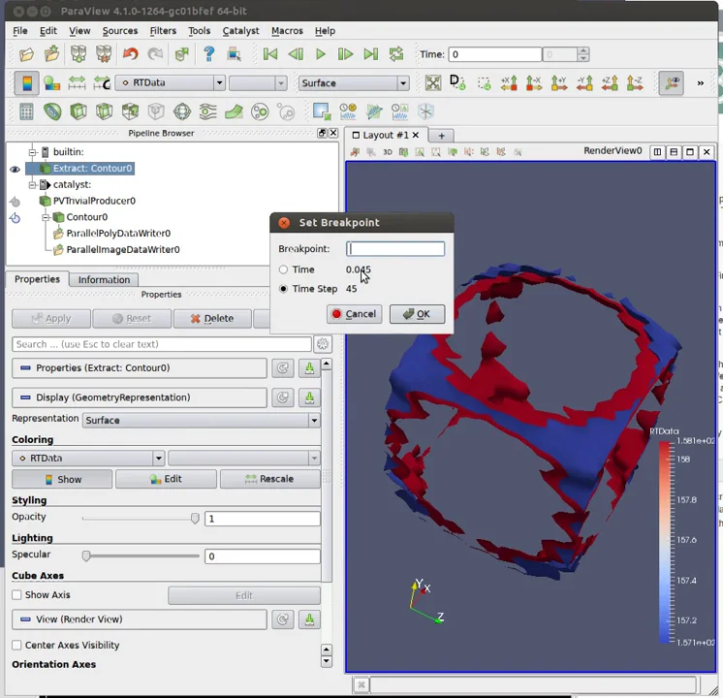Click the Connect to server icon

coord(79,54)
